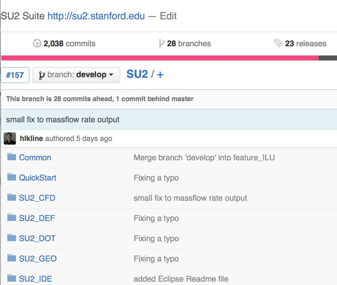Click the SU2 repository root breadcrumb

click(137, 74)
